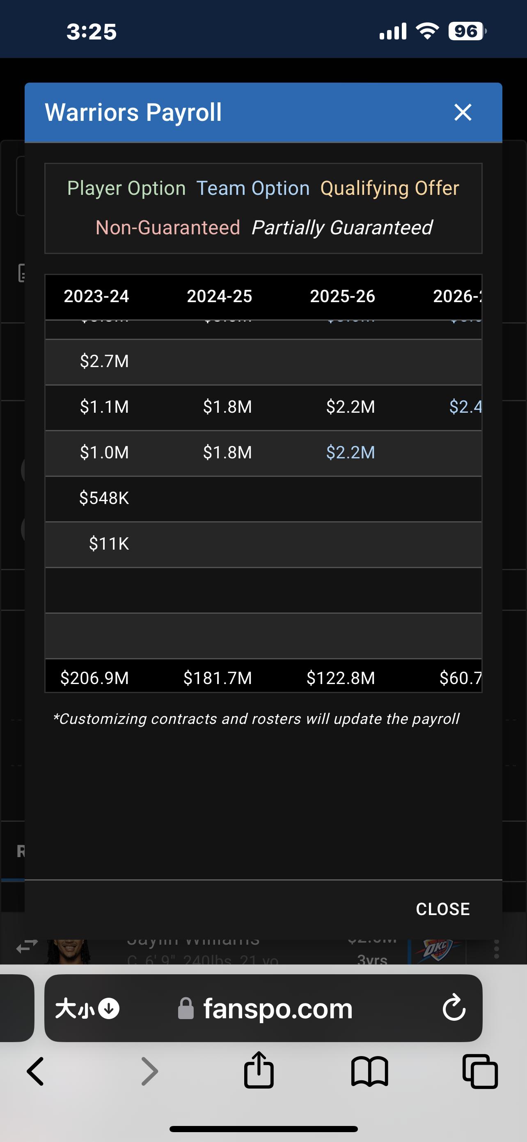
Task: Close Warriors Payroll dialog with X icon
Action: pos(463,112)
